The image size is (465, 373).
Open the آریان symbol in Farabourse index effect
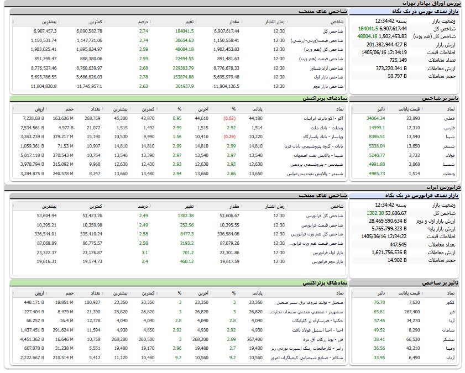451,358
